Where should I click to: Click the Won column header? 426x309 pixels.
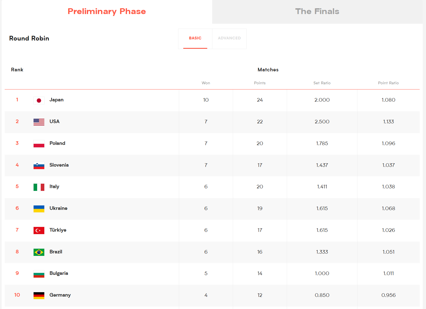click(x=206, y=83)
